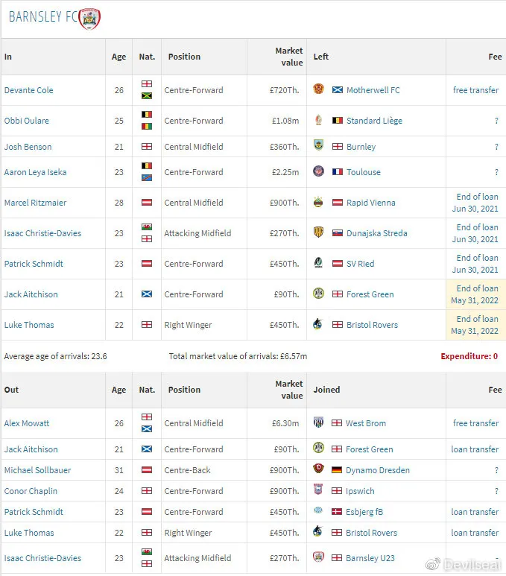Open the Ipswich club link
506x576 pixels.
(360, 491)
